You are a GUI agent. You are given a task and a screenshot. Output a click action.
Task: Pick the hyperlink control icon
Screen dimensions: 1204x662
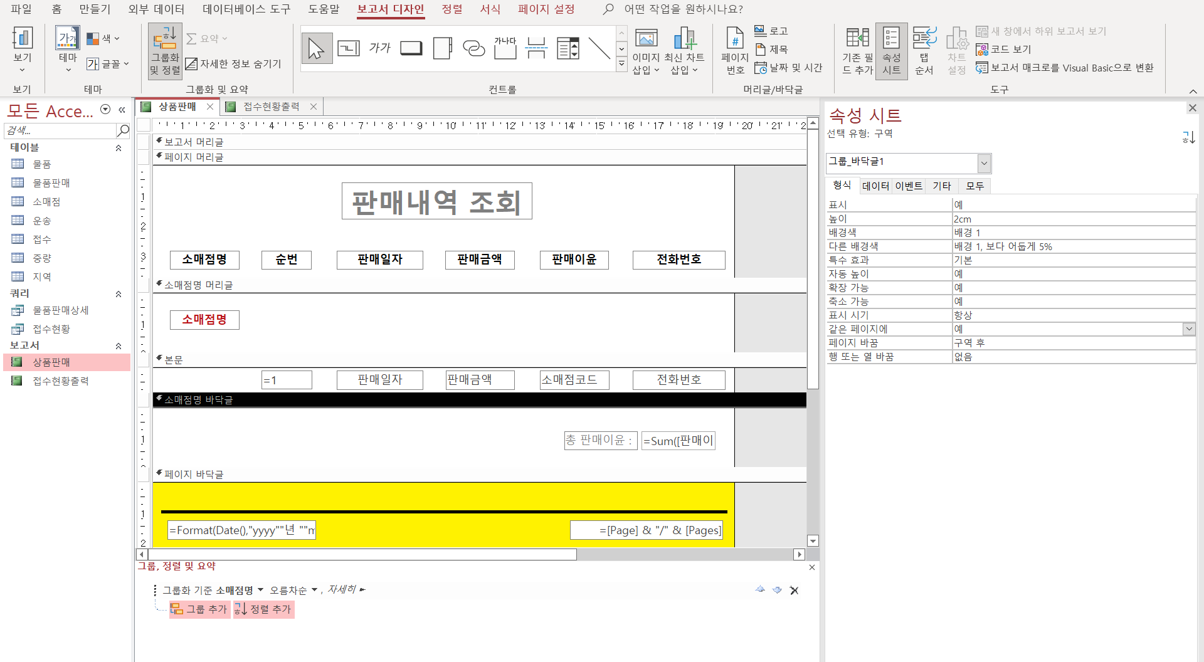[473, 48]
